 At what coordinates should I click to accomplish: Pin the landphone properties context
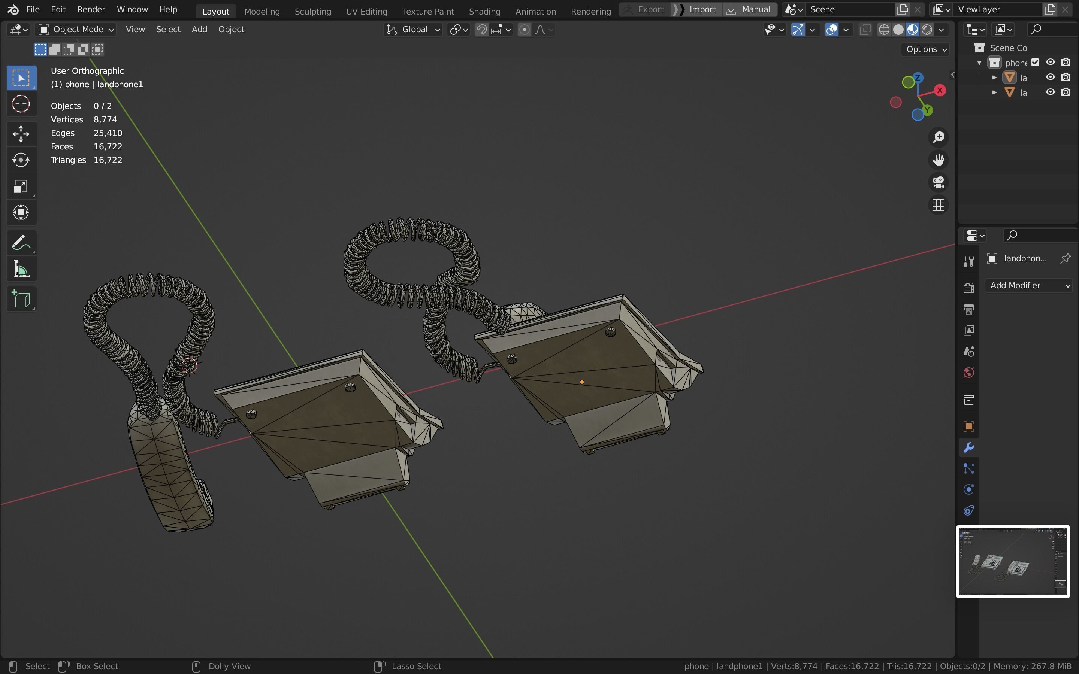point(1065,258)
